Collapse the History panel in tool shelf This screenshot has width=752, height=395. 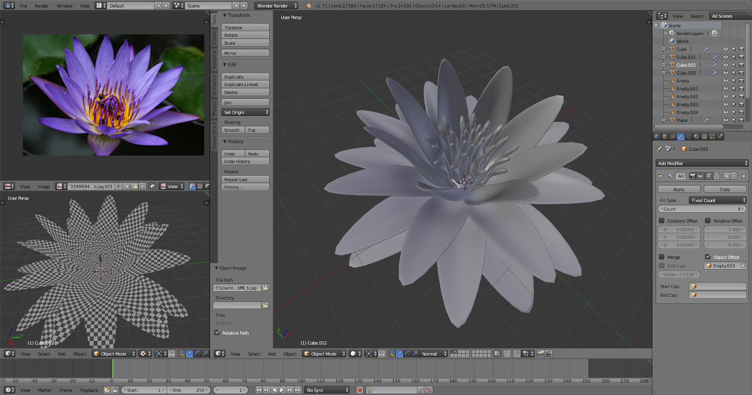(x=225, y=141)
